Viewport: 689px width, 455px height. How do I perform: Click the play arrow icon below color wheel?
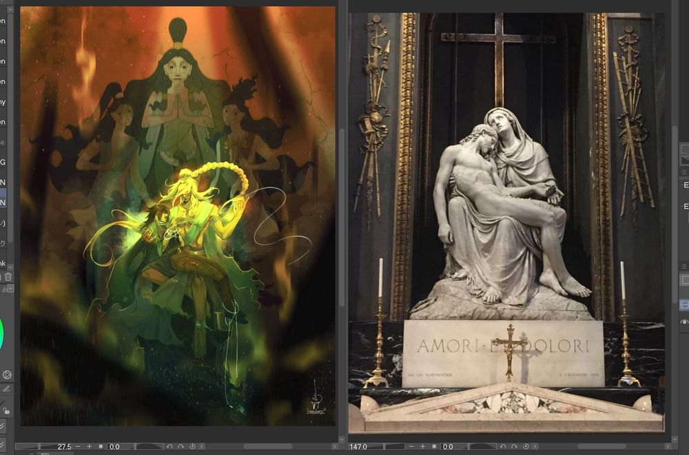[x=7, y=374]
